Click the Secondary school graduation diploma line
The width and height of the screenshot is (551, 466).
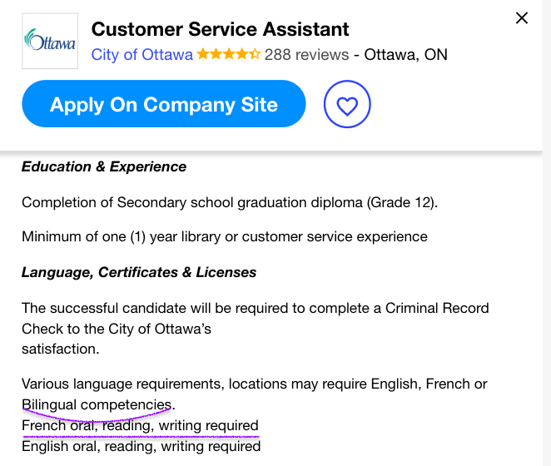click(230, 203)
